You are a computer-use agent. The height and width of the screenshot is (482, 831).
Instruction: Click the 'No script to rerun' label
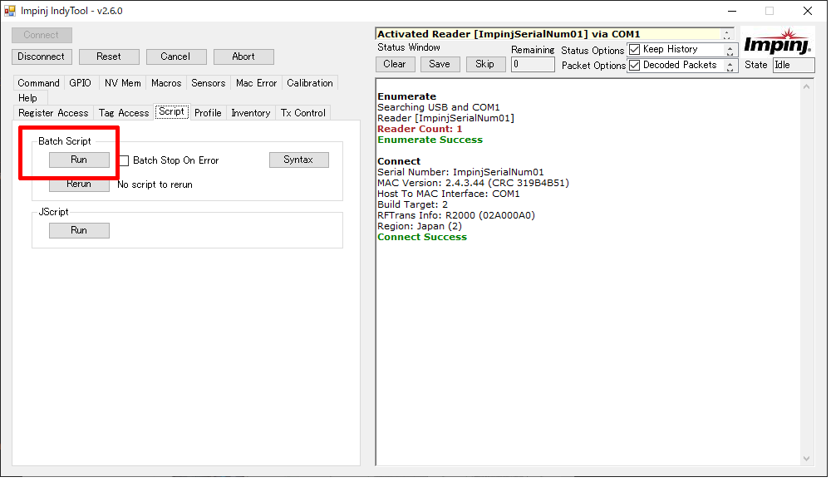tap(156, 185)
